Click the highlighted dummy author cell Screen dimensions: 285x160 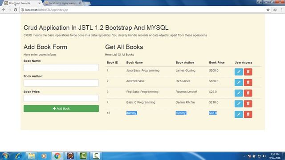(181, 113)
